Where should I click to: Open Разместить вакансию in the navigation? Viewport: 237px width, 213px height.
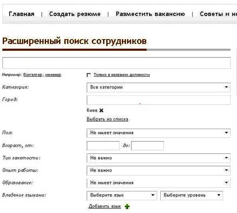click(150, 14)
